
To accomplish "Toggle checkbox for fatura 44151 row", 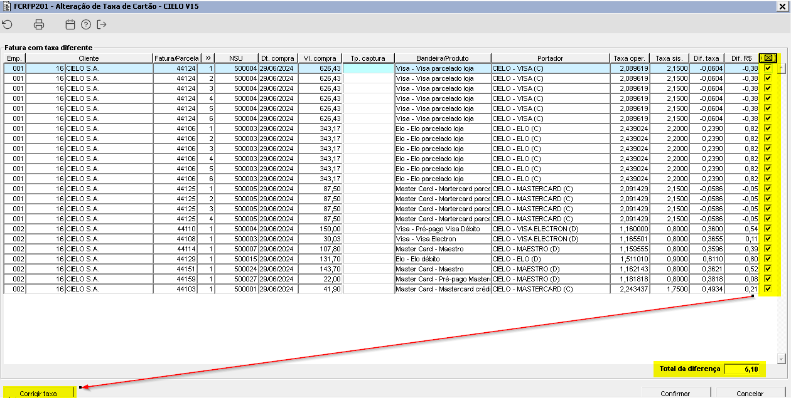I will pos(767,269).
